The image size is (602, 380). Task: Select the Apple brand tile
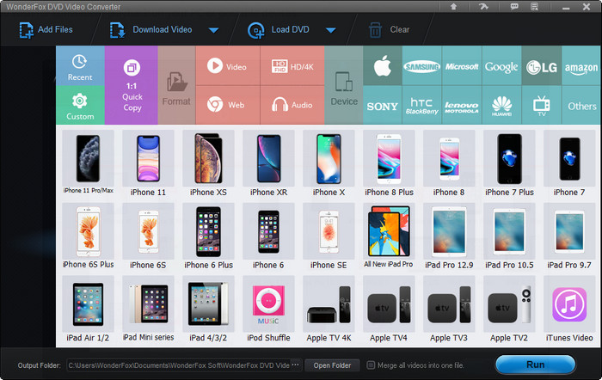pos(383,65)
